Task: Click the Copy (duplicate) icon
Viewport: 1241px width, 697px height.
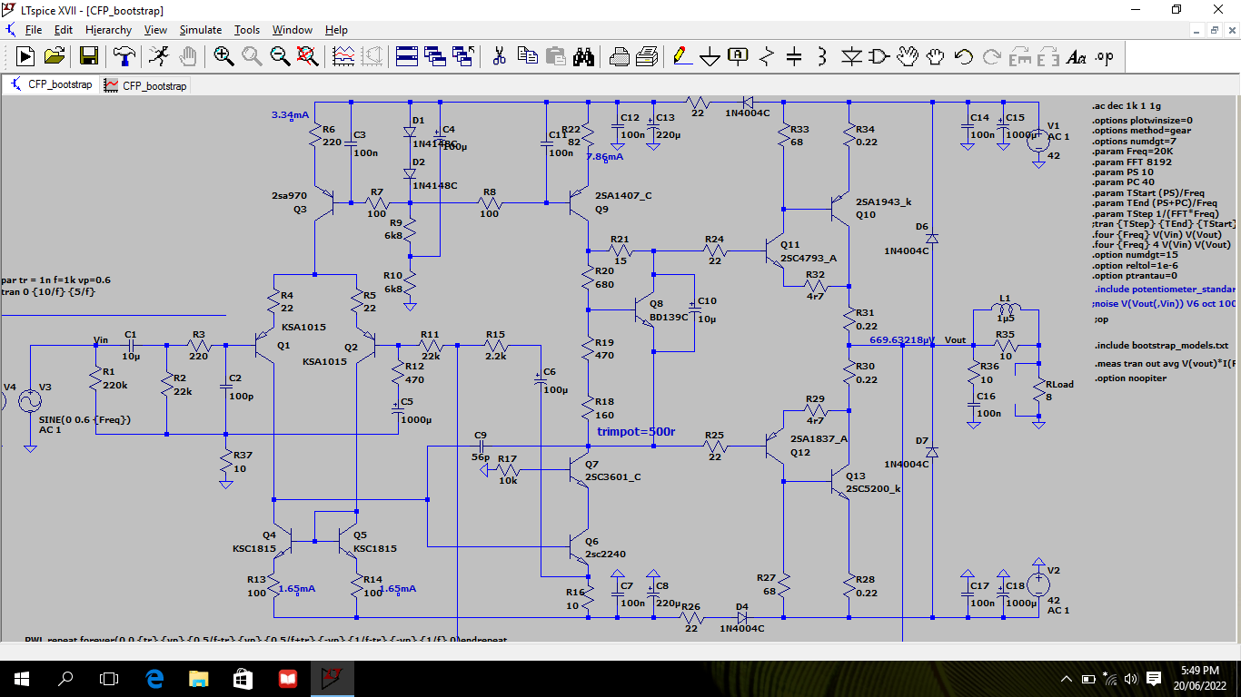Action: click(527, 56)
